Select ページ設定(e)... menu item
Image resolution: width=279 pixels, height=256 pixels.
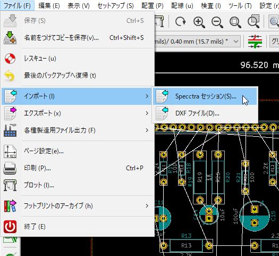[x=77, y=151]
